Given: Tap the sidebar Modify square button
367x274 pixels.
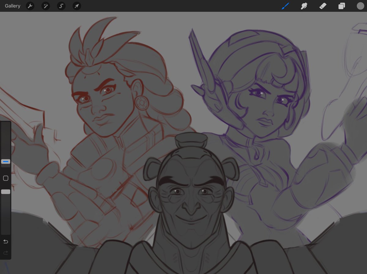Looking at the screenshot, I should click(6, 178).
